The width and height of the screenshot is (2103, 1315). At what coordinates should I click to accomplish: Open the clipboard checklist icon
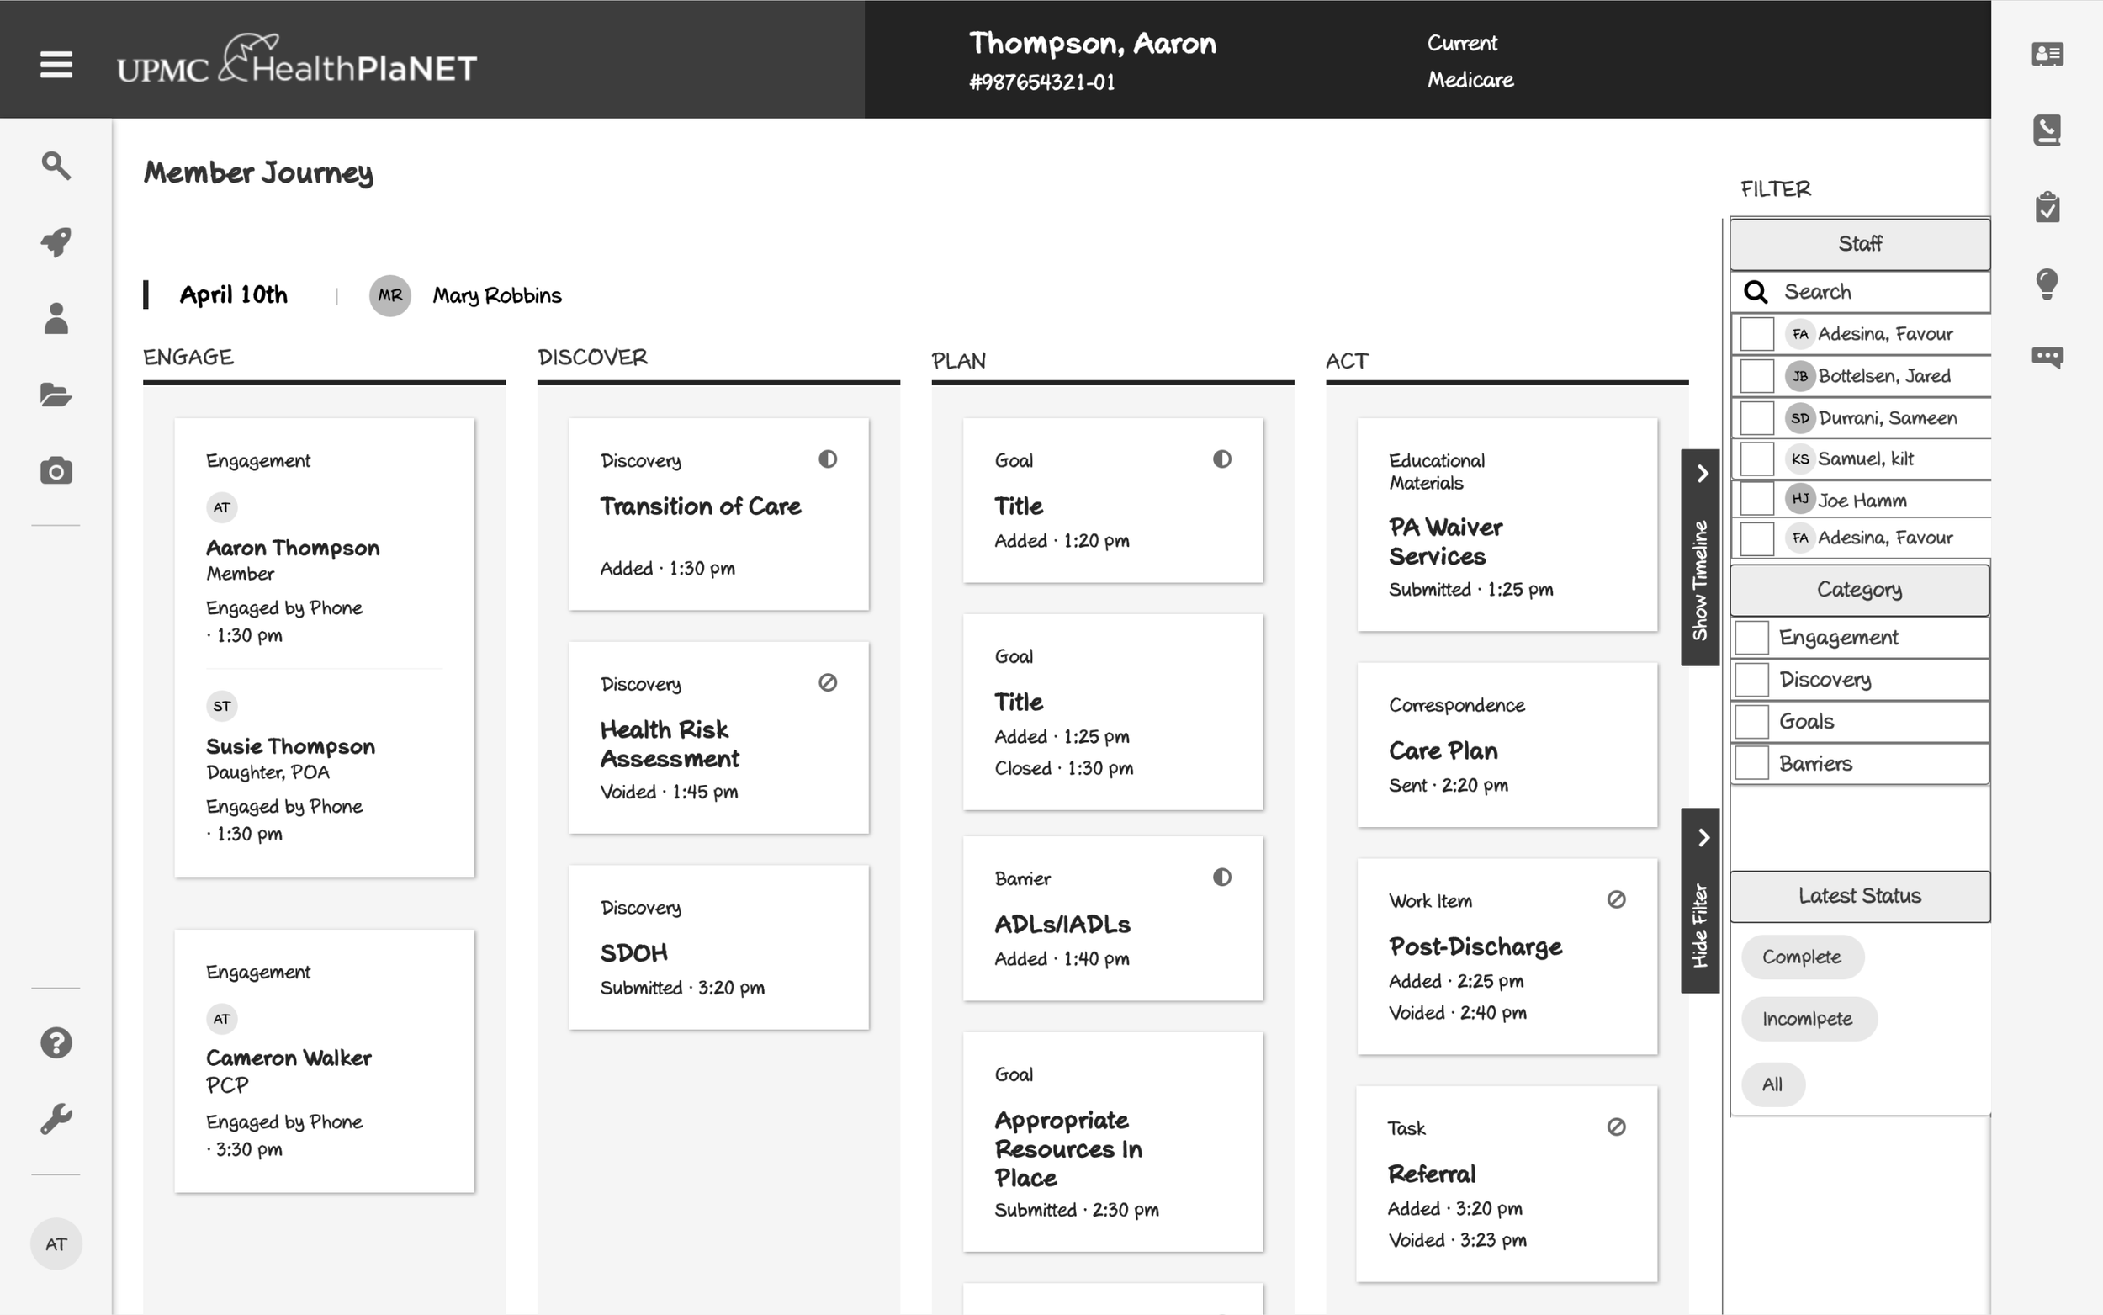[x=2047, y=207]
